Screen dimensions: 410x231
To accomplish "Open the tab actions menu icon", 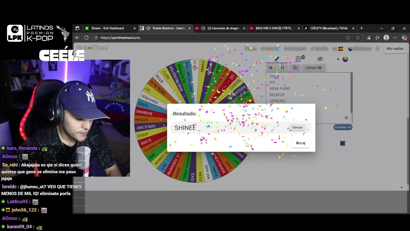I will (x=77, y=28).
